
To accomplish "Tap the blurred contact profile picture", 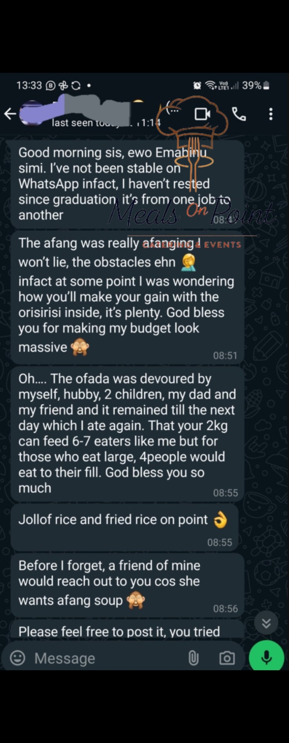I will tap(31, 113).
